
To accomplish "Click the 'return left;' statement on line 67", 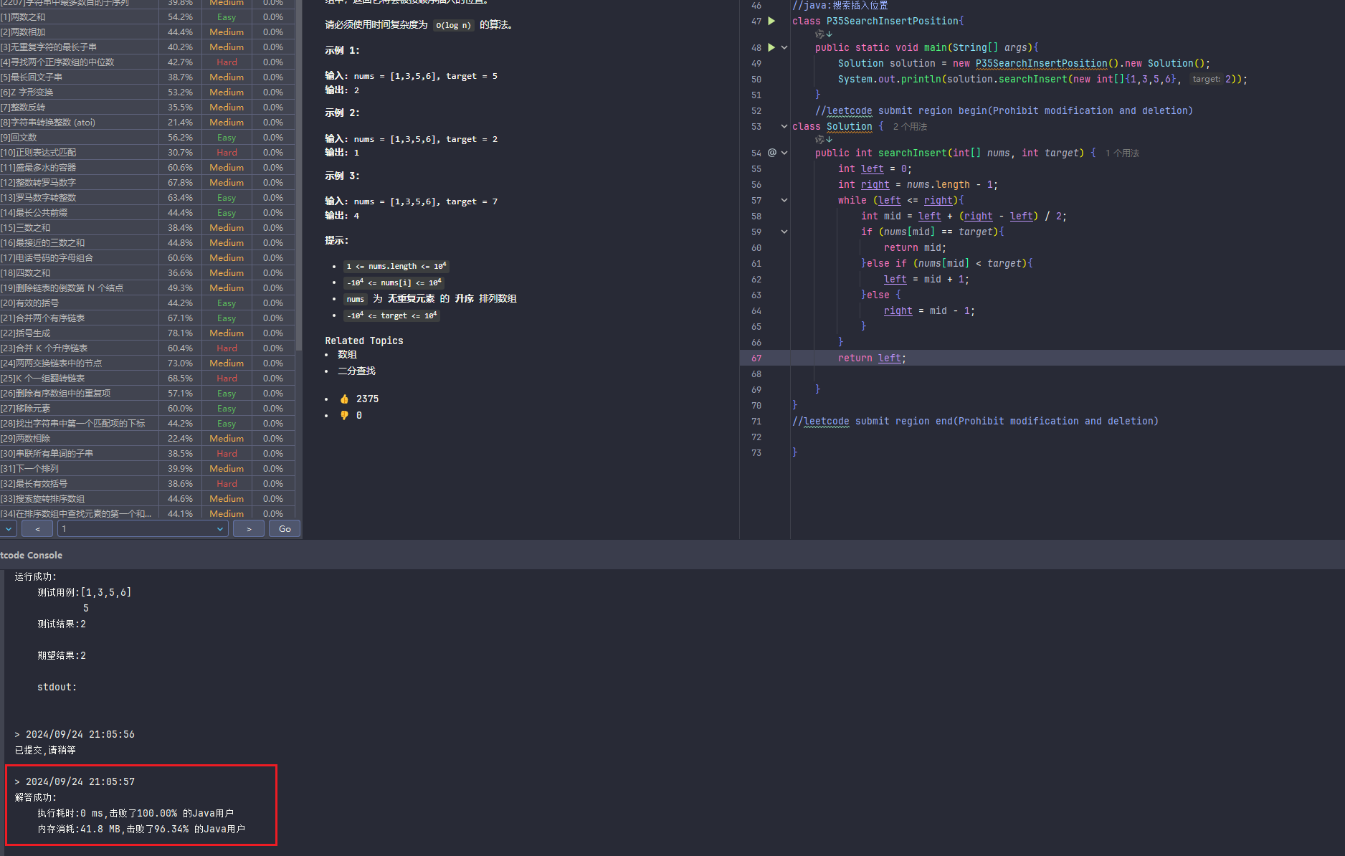I will [x=872, y=358].
